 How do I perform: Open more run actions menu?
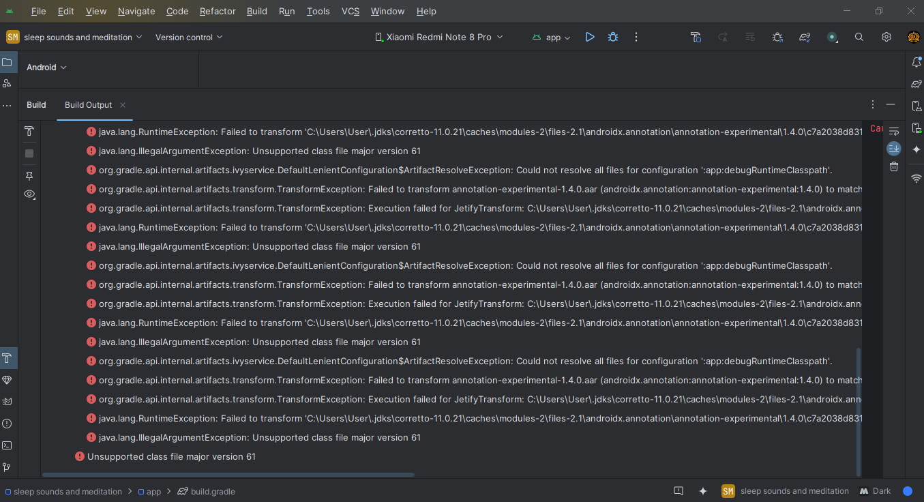point(636,37)
